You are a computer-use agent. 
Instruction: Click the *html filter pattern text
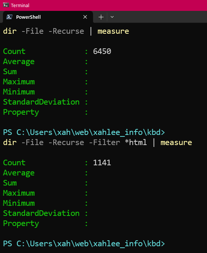(x=136, y=142)
